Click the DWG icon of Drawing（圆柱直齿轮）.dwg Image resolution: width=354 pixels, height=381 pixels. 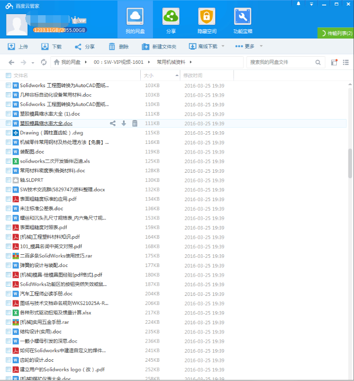(16, 133)
